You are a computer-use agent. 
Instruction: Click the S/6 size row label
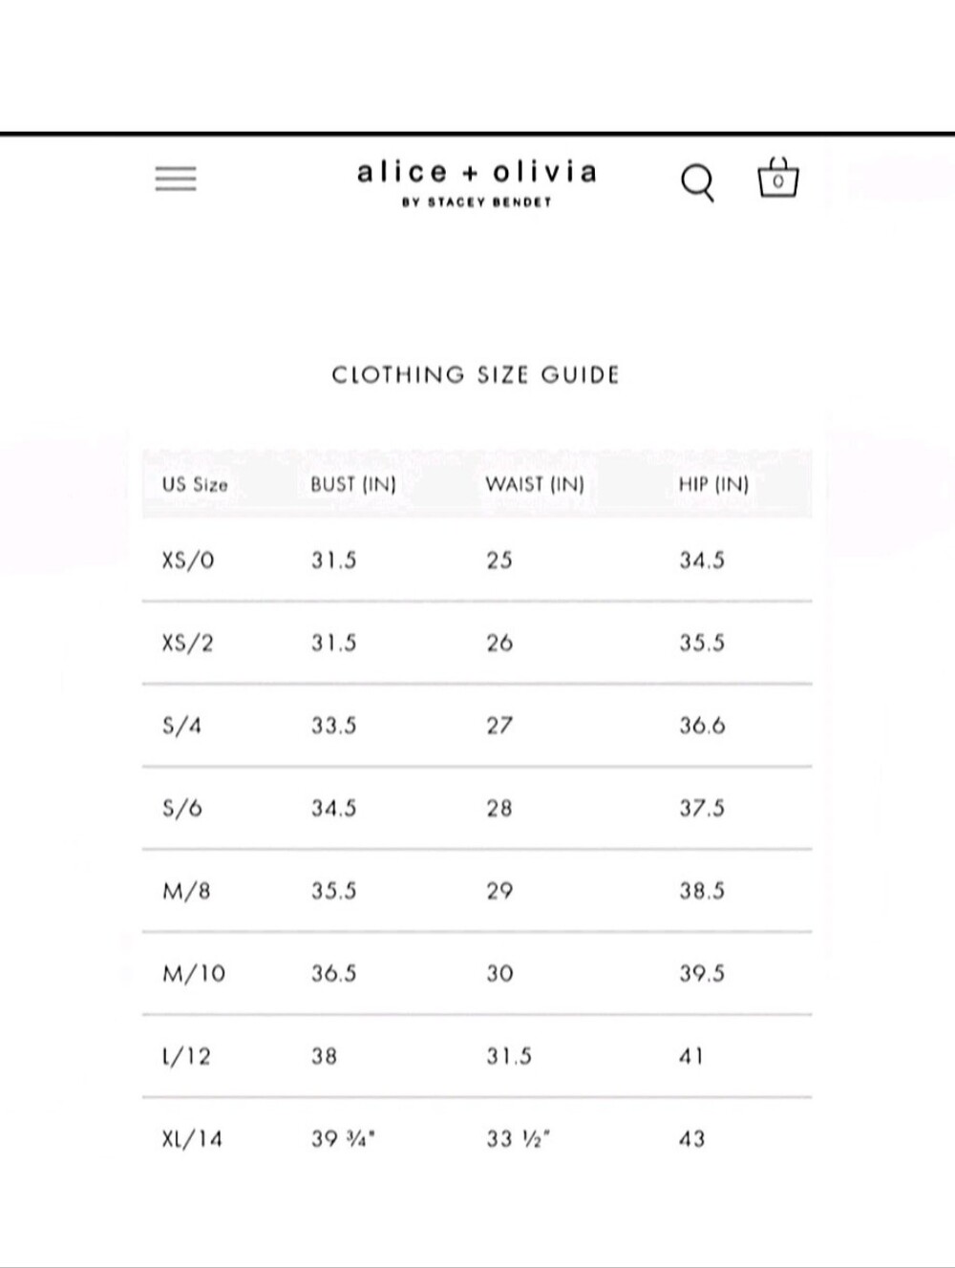(x=181, y=809)
